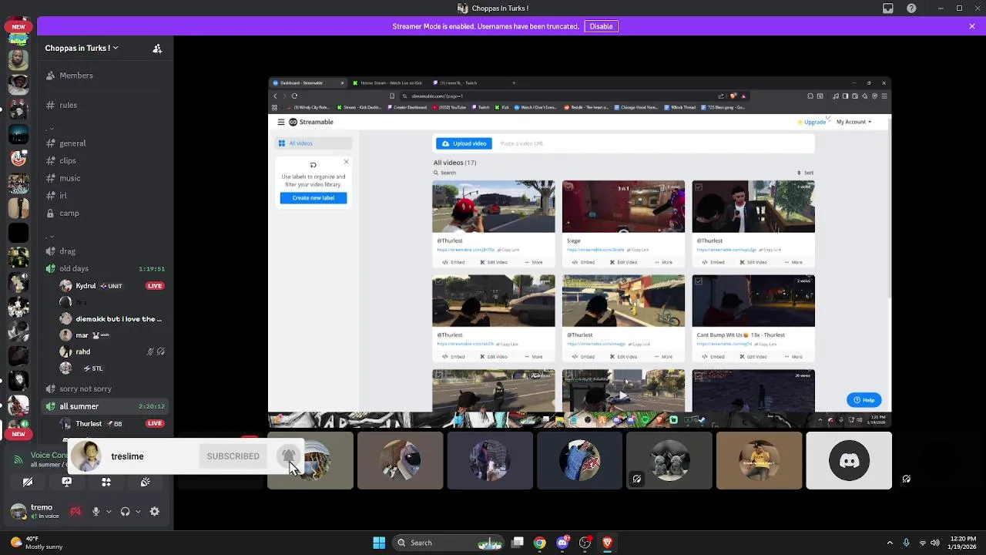Open the weather widget showing 40°F
This screenshot has width=986, height=555.
pos(36,543)
